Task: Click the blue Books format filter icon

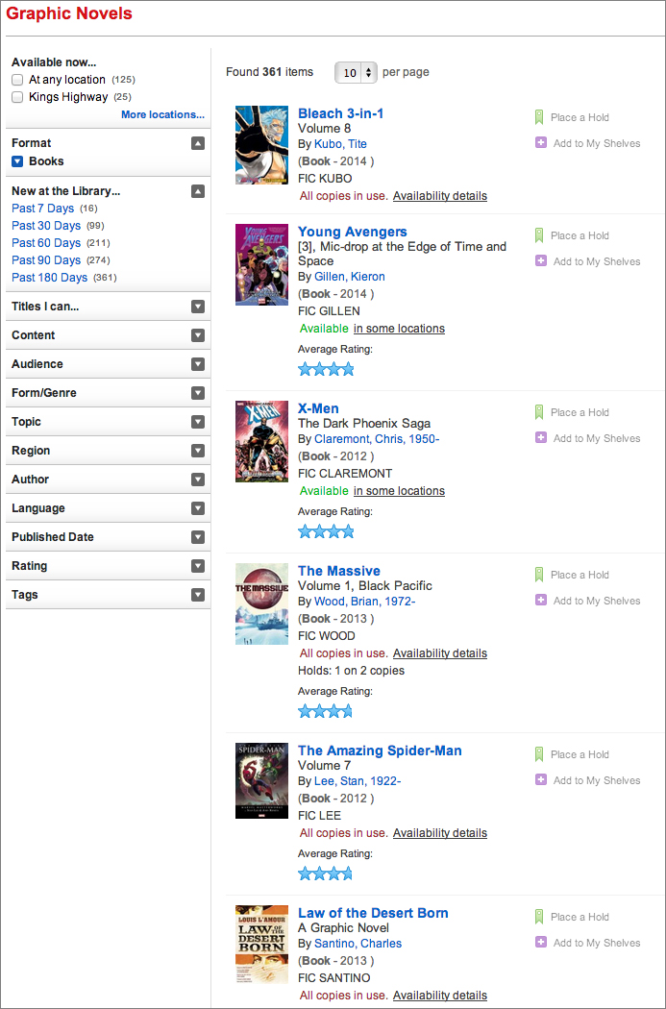Action: 17,161
